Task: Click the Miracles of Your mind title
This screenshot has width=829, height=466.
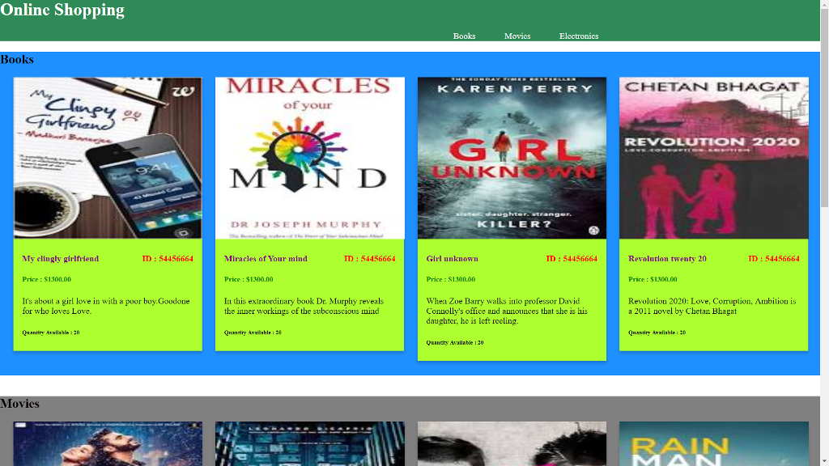Action: coord(266,258)
